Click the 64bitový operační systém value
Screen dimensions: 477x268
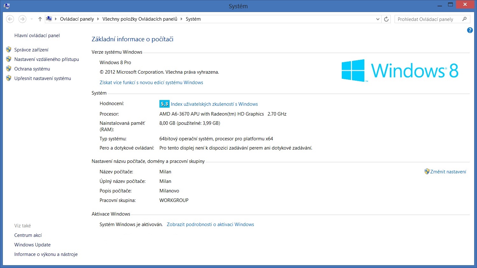216,139
